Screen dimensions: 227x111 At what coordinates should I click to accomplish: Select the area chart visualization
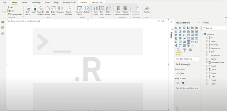(x=180, y=31)
